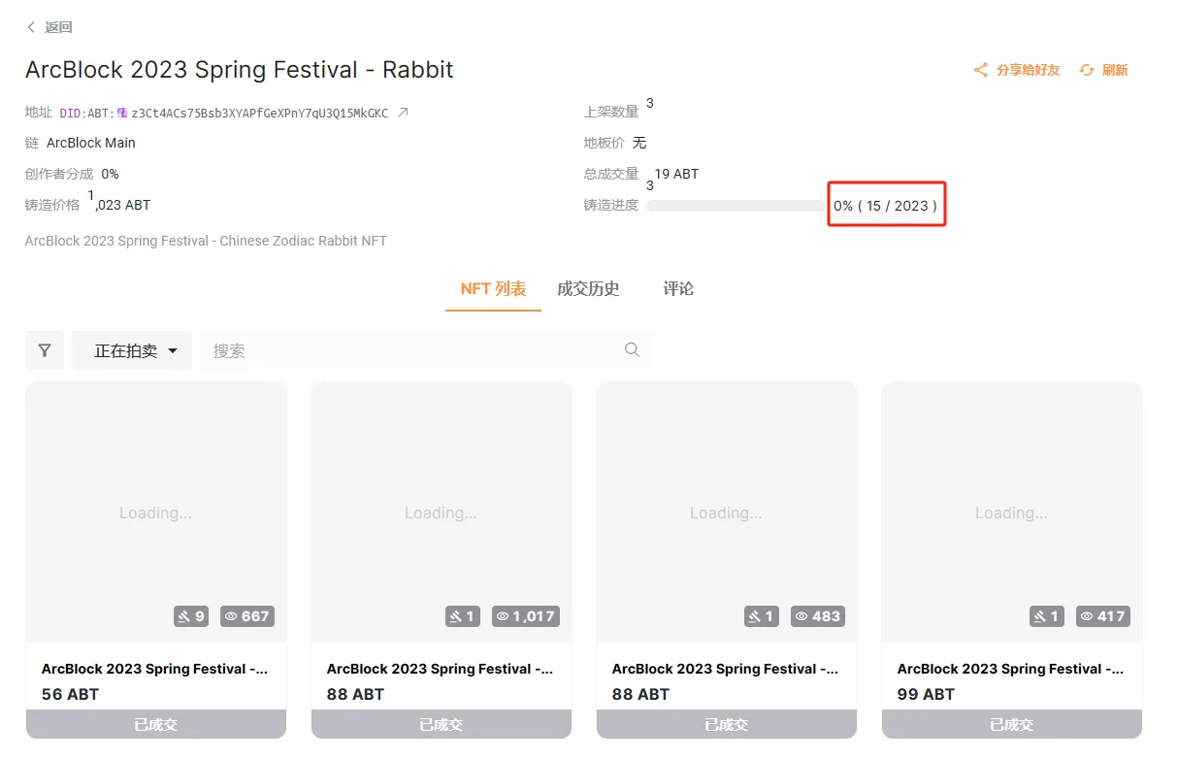Click the search magnifier icon
This screenshot has width=1178, height=759.
[x=633, y=350]
